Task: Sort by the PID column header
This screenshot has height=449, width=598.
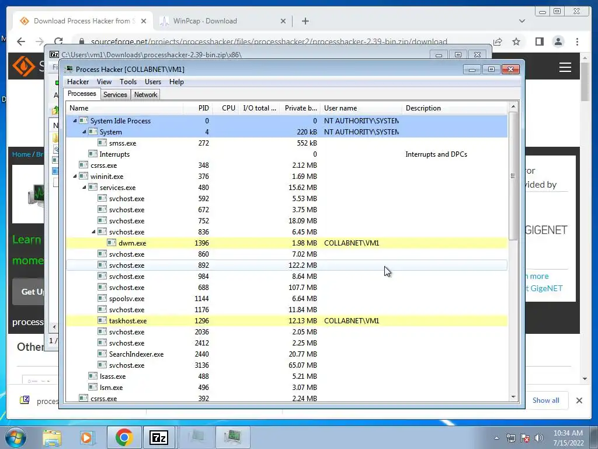Action: pyautogui.click(x=198, y=108)
